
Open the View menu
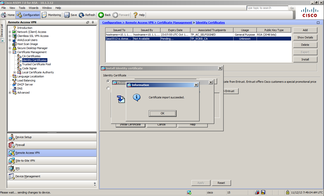(x=12, y=8)
